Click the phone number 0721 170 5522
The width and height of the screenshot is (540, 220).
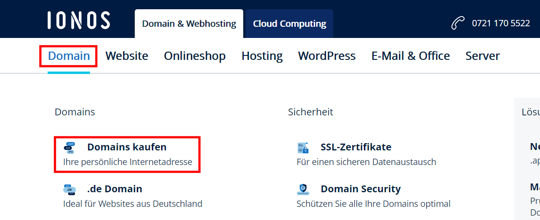point(501,23)
